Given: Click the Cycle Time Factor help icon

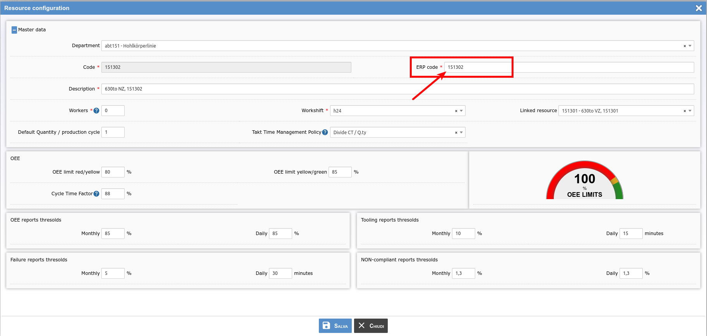Looking at the screenshot, I should point(96,194).
